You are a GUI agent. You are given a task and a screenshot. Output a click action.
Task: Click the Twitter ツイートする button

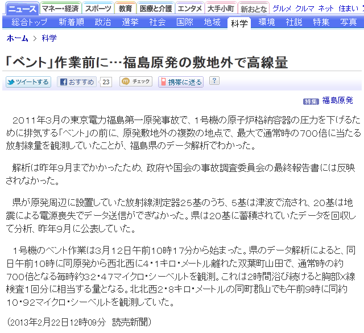[x=28, y=82]
